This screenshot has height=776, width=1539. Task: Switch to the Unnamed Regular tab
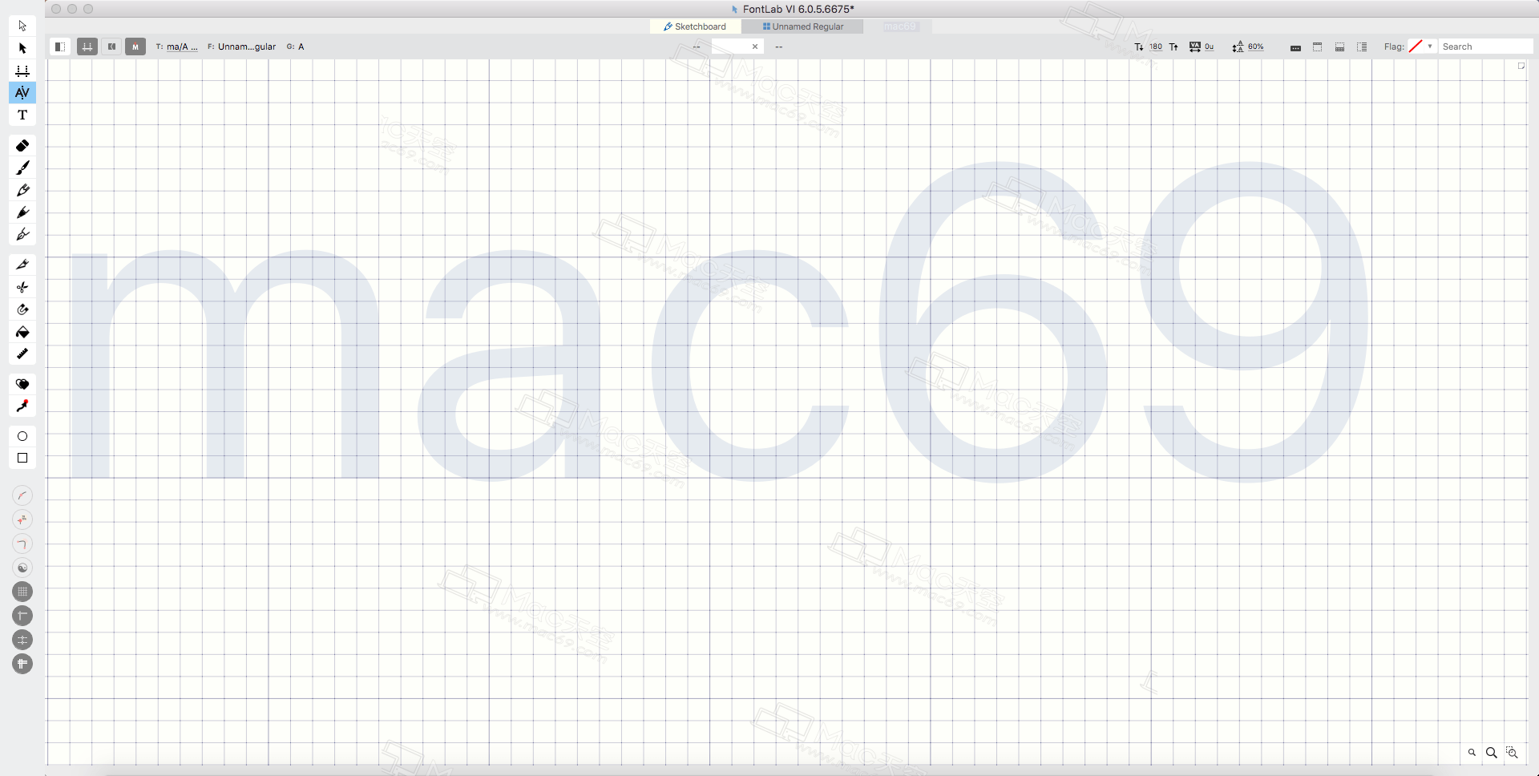(803, 26)
